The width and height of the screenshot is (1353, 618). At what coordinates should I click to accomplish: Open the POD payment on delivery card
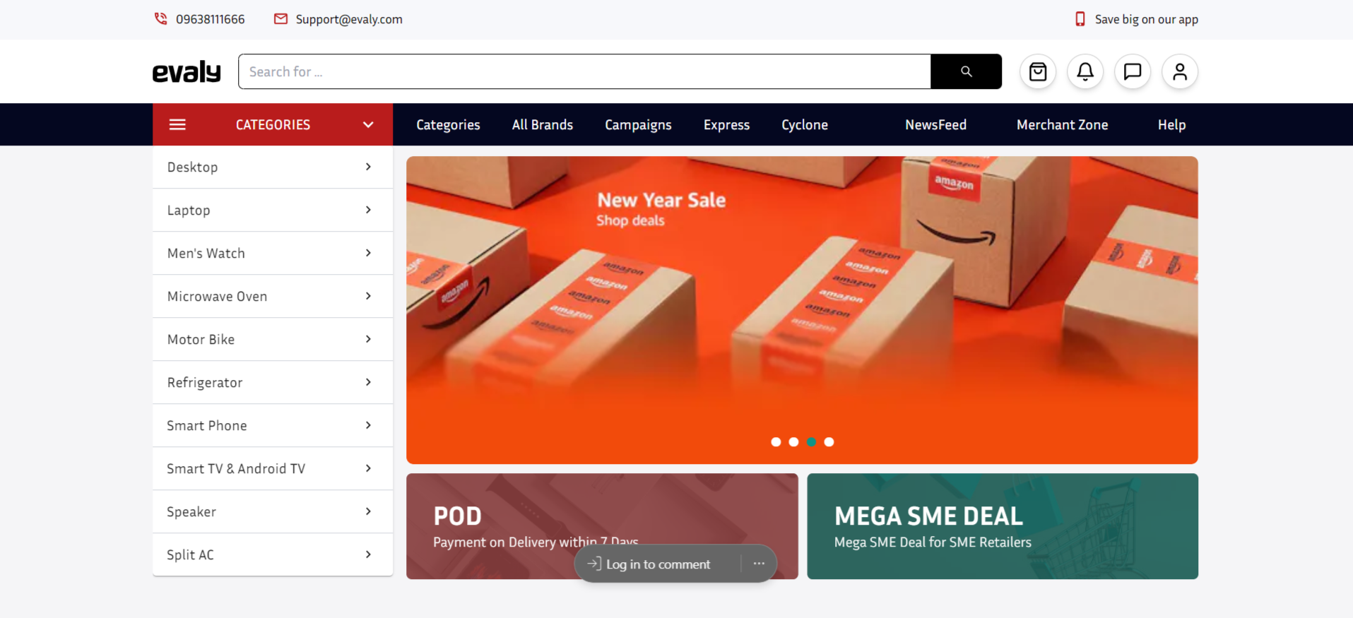[602, 526]
